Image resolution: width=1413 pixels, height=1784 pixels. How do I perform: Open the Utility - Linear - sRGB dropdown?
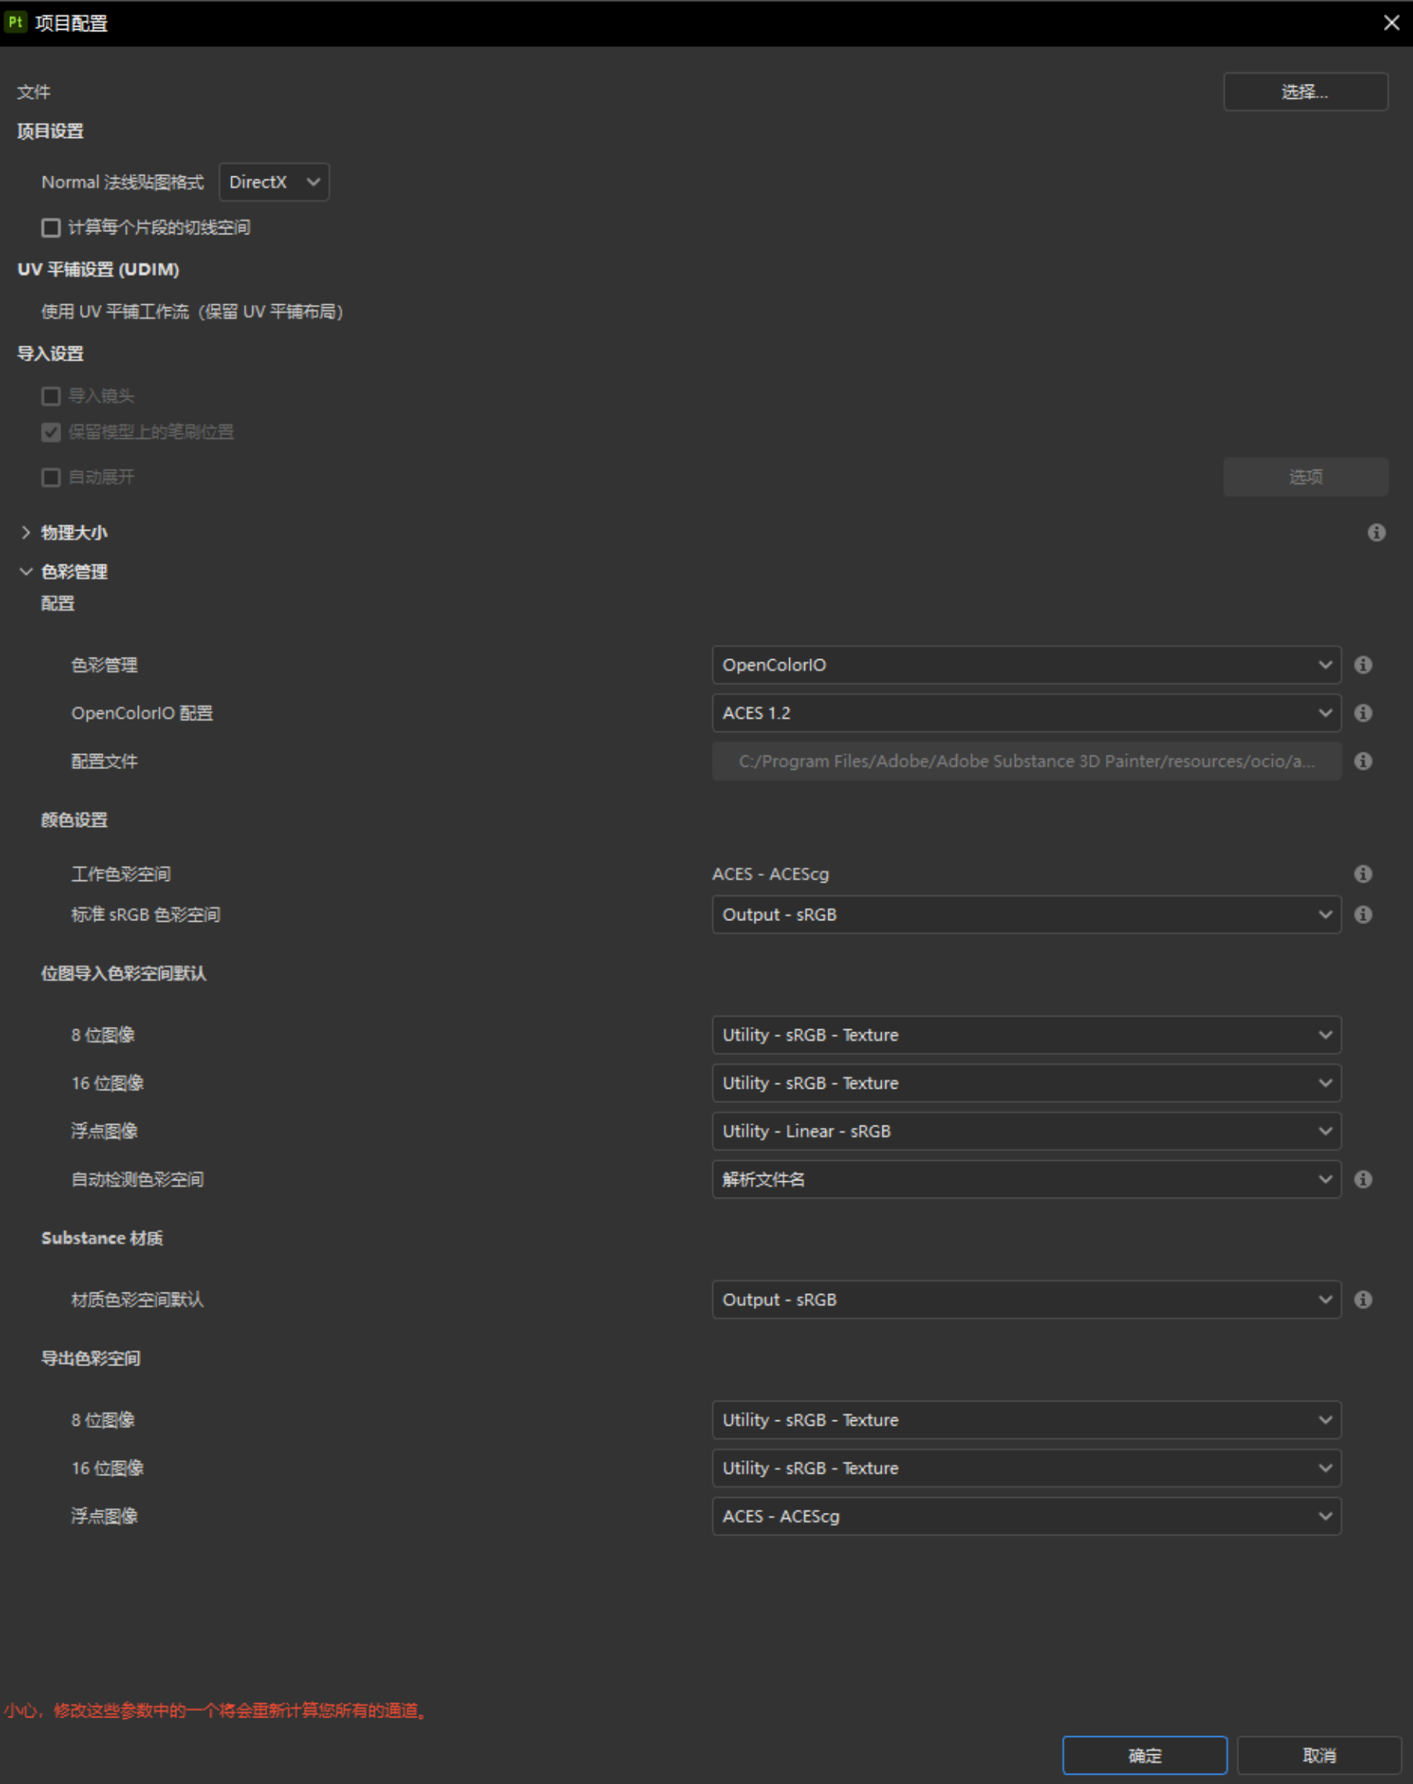pos(1026,1131)
